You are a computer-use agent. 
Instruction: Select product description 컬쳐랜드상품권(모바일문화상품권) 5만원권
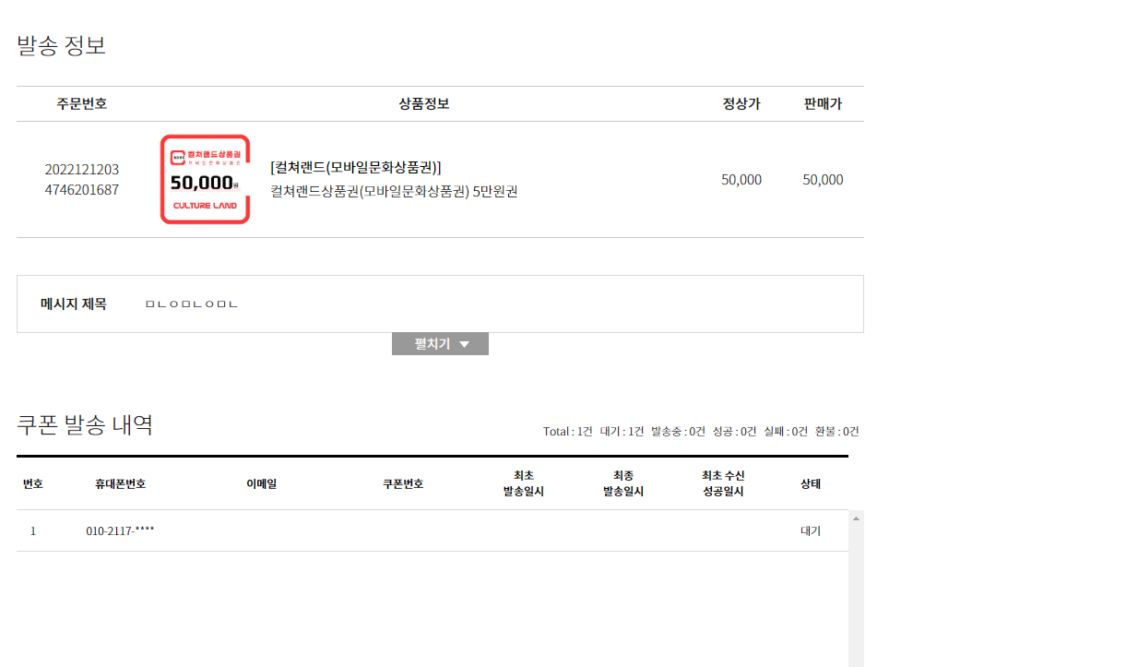[x=394, y=192]
